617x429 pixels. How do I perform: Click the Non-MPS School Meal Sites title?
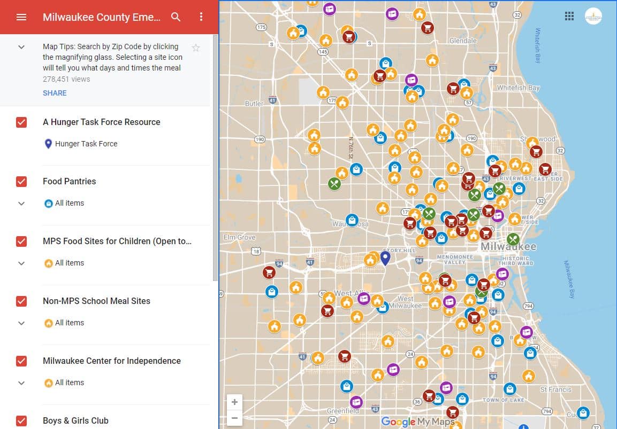96,301
